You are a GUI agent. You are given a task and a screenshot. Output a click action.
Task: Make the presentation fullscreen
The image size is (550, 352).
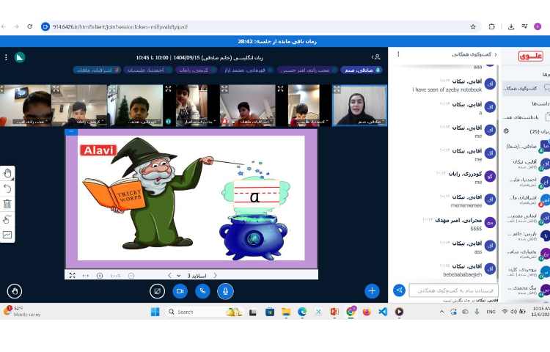point(72,275)
